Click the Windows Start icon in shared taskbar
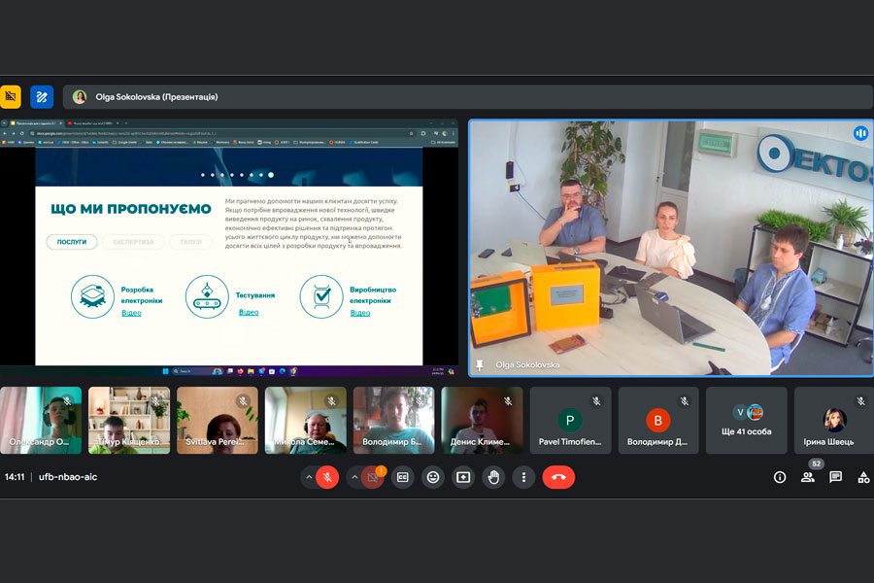Viewport: 874px width, 583px height. [x=165, y=371]
